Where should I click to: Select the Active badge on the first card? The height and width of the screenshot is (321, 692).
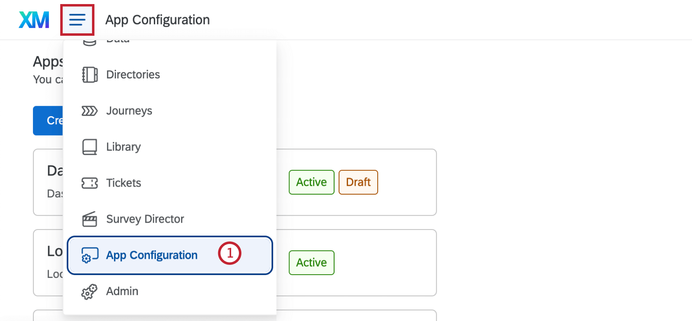[x=311, y=182]
